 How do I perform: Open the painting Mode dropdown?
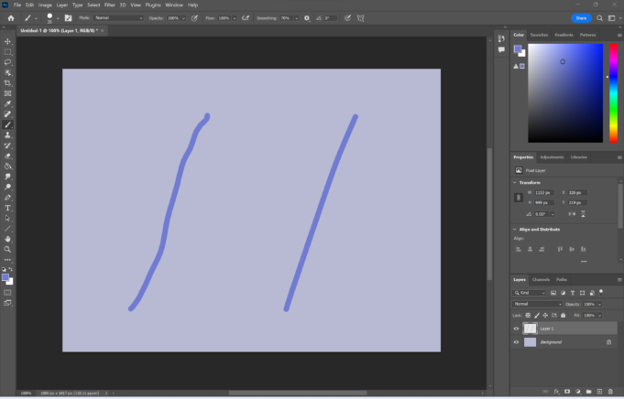pos(118,18)
